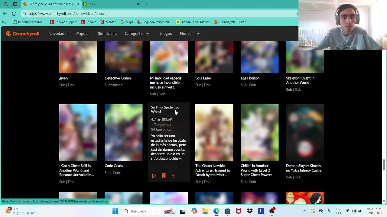Open Juegos section
Viewport: 387px width, 217px height.
coord(166,34)
